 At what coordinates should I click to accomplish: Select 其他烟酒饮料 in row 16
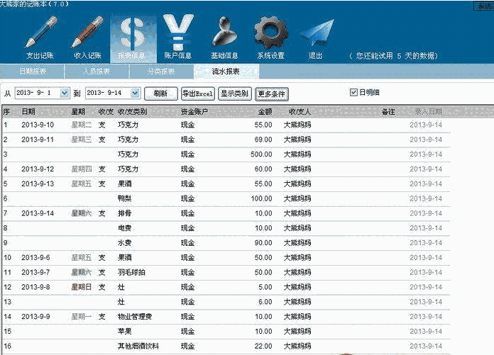[138, 346]
